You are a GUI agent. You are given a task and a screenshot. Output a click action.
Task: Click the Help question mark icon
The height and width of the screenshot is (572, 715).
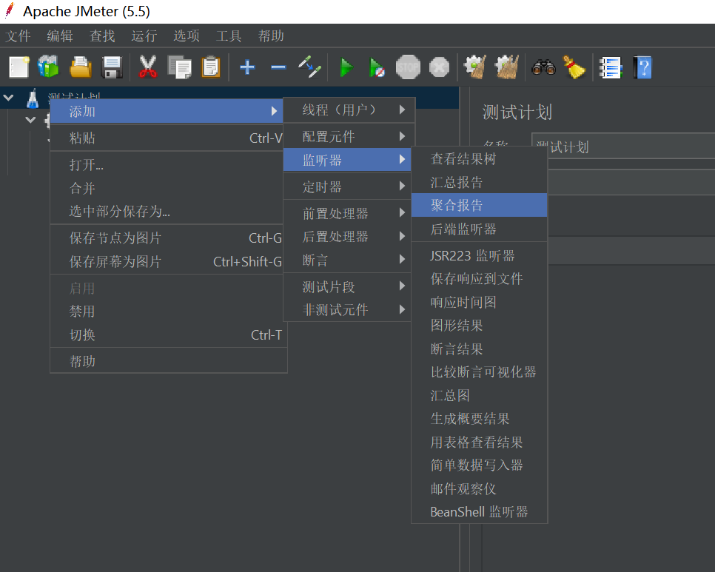point(642,67)
